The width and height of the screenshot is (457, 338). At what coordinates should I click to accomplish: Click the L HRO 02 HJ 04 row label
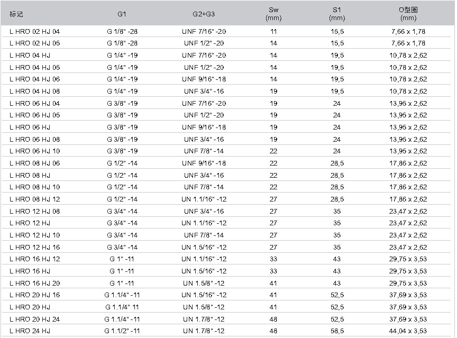tap(35, 31)
